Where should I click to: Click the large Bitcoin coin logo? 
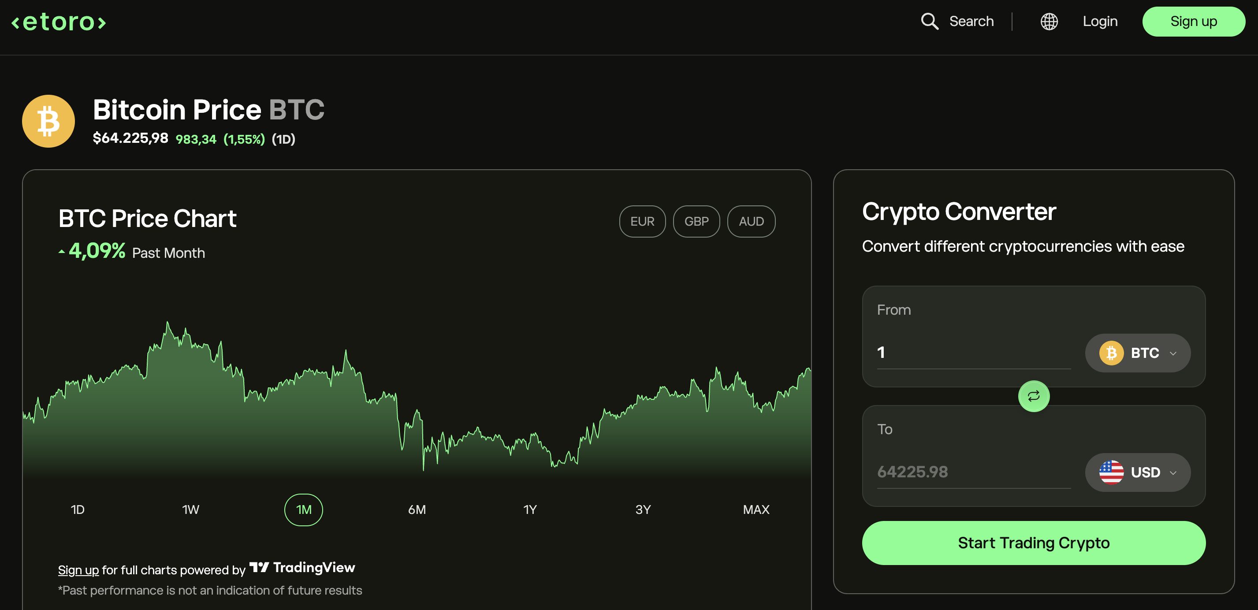(x=48, y=121)
